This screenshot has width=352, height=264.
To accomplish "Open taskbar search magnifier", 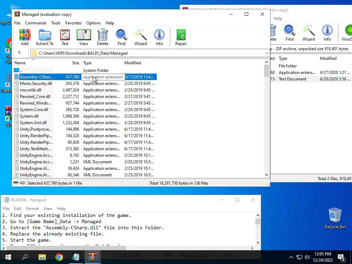I will (25, 257).
